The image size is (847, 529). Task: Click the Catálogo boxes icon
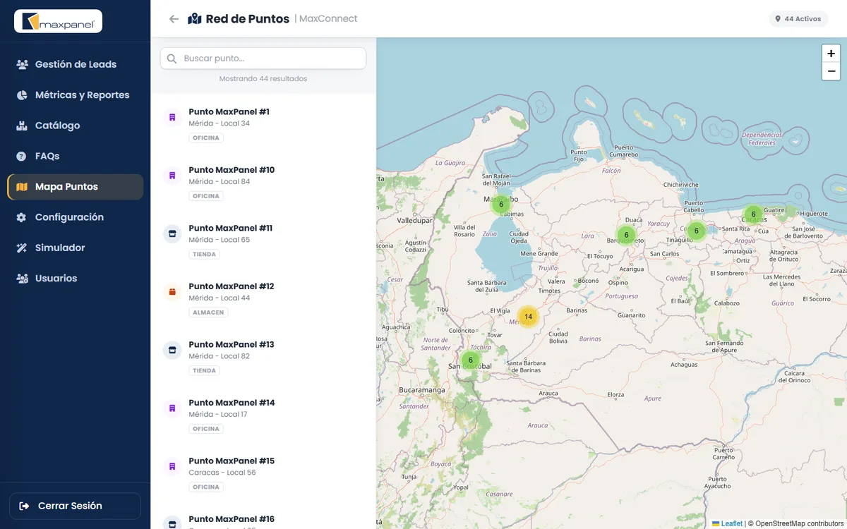(x=22, y=126)
